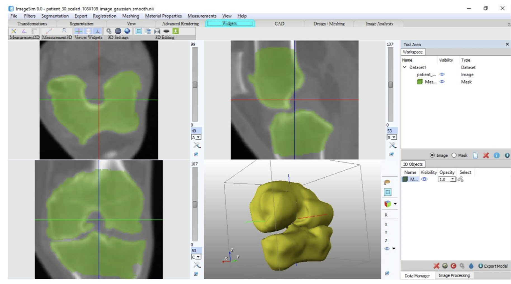511x284 pixels.
Task: Click the R reset view button in 3D viewer
Action: point(386,215)
